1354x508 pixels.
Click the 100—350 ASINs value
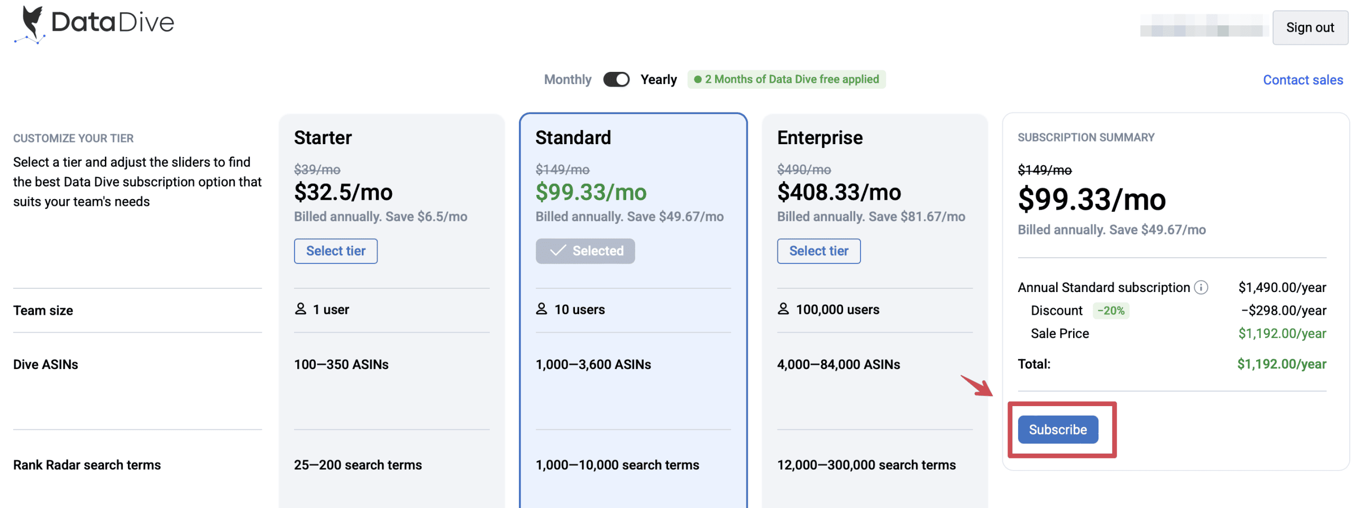[341, 364]
